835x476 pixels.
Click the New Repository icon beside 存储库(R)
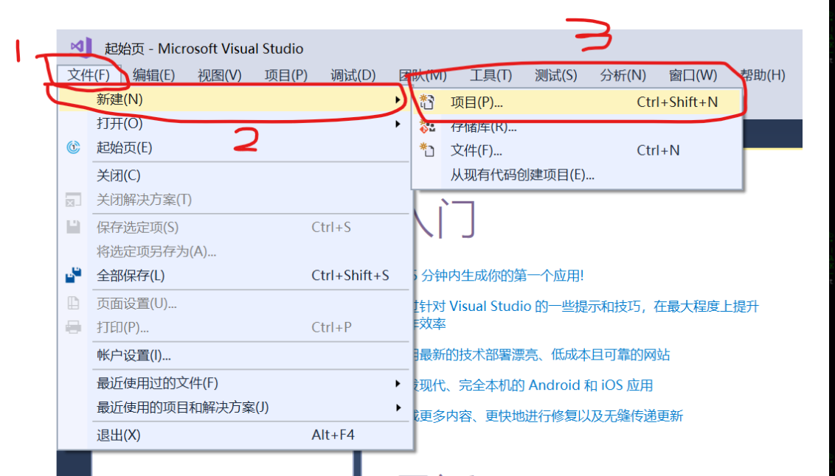(x=426, y=127)
